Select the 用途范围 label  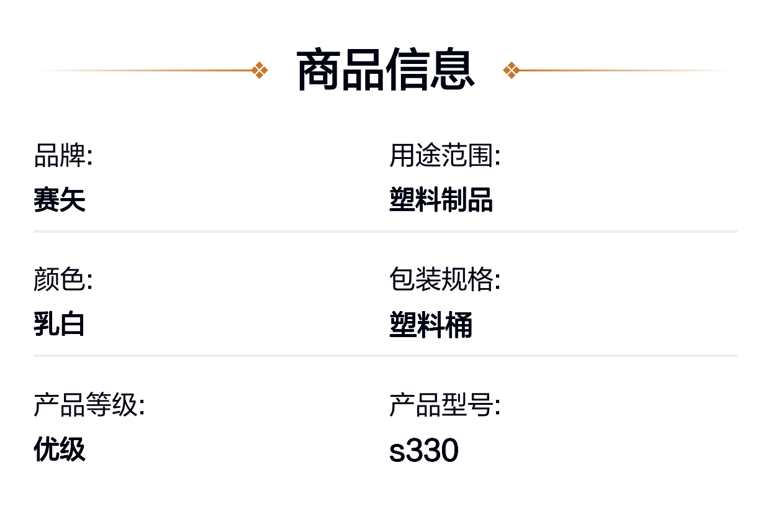click(445, 155)
